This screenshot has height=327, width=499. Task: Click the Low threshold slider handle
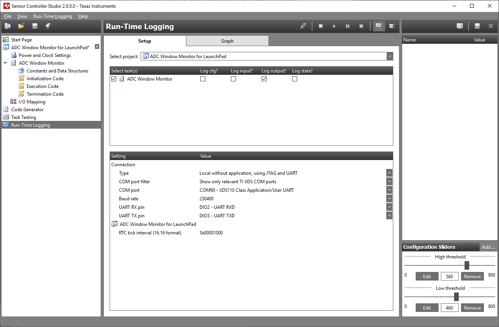[x=456, y=297]
